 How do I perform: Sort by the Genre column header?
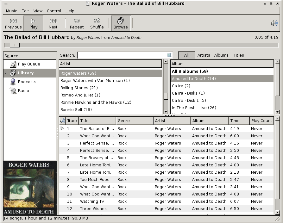135,121
